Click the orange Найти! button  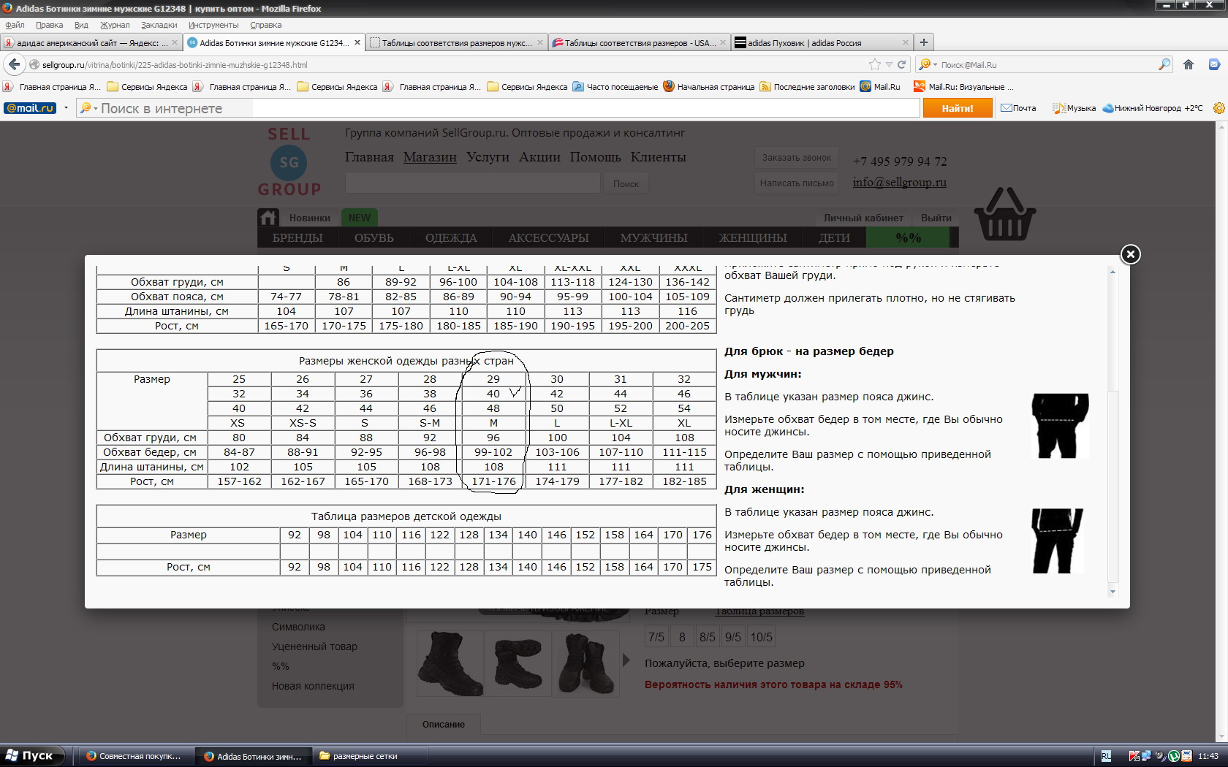(x=958, y=108)
